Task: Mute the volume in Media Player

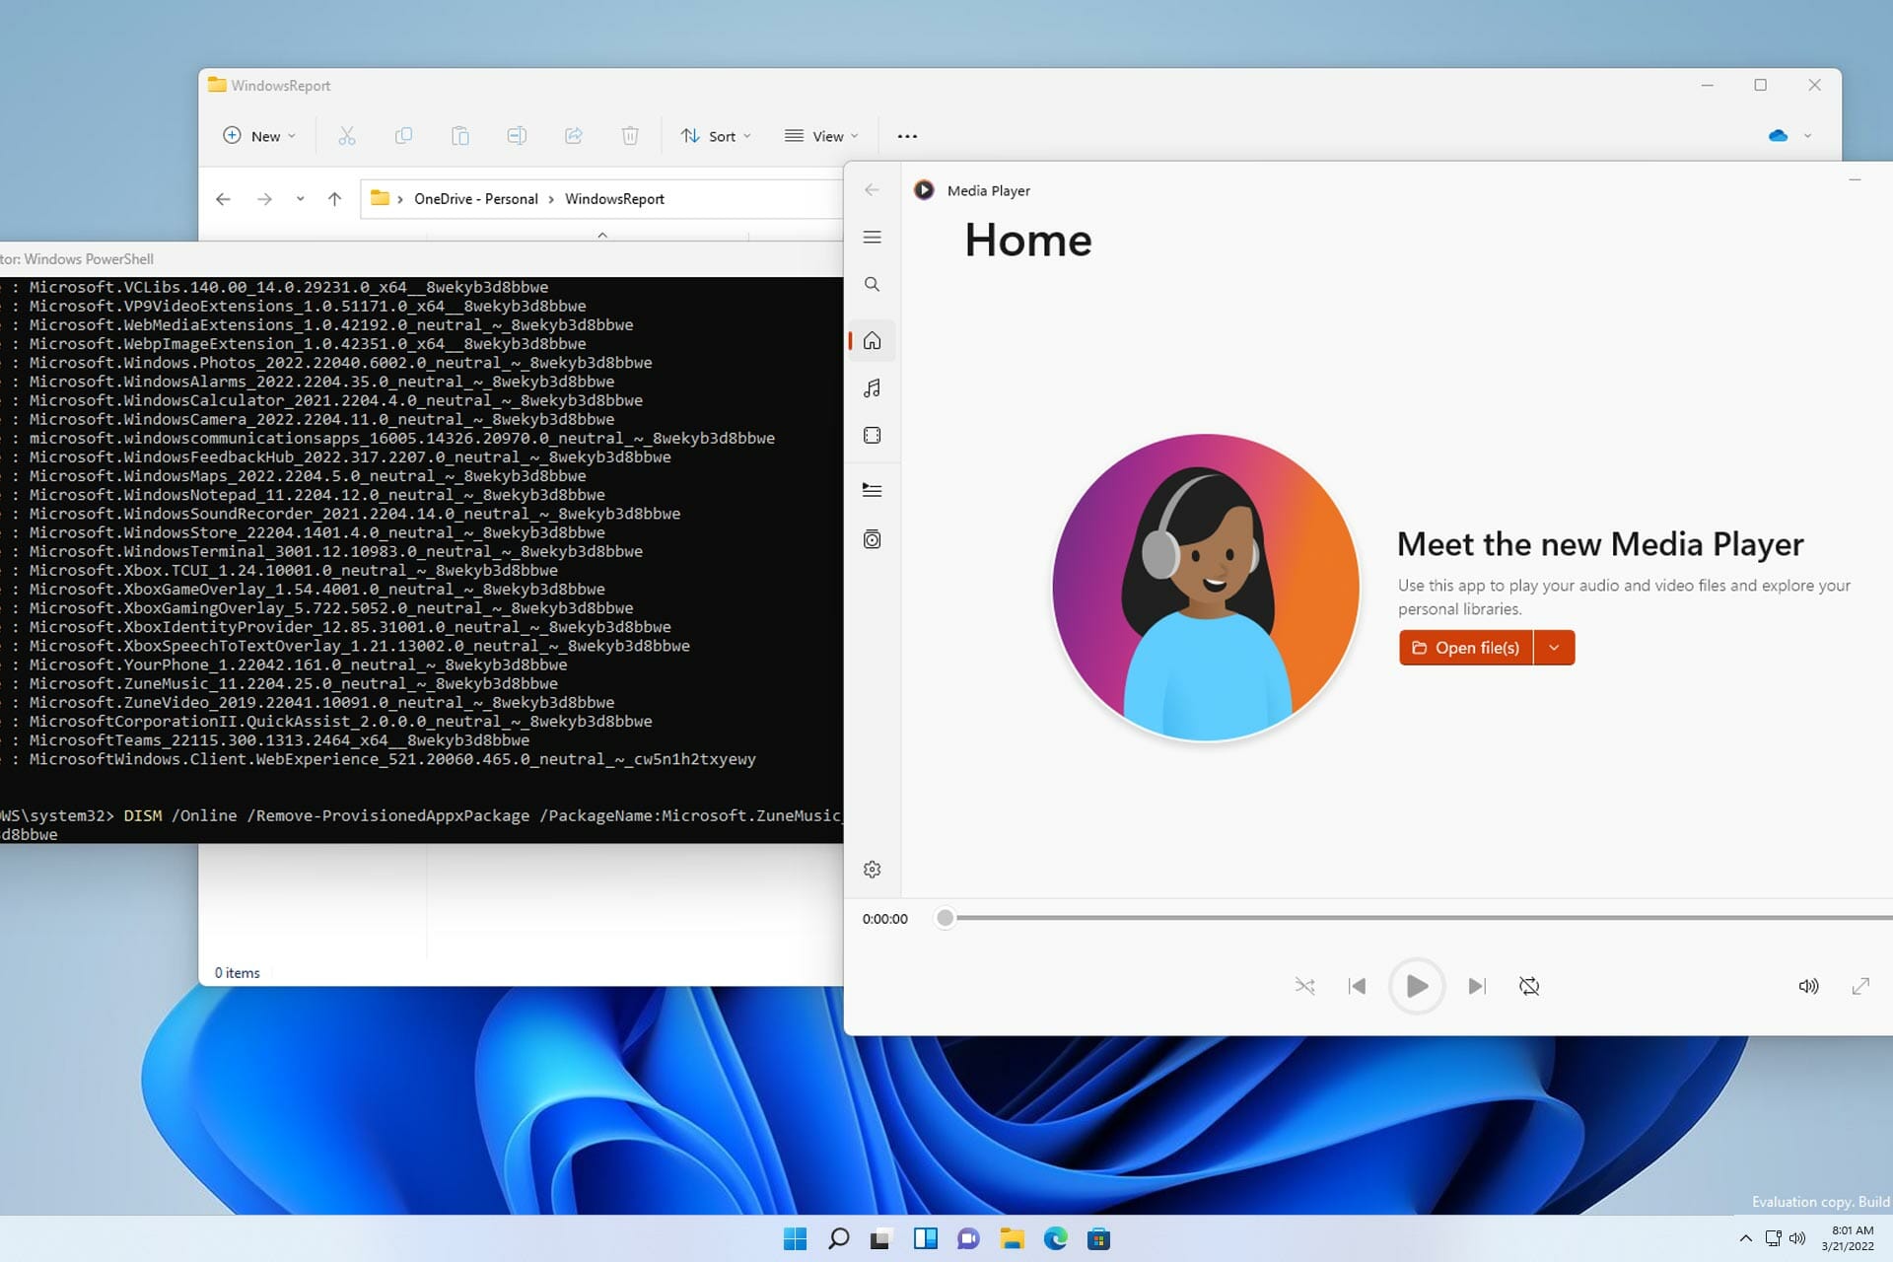Action: point(1808,985)
